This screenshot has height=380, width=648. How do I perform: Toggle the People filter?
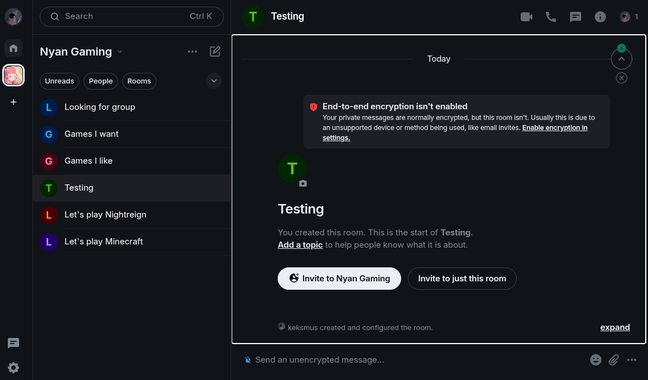click(101, 81)
